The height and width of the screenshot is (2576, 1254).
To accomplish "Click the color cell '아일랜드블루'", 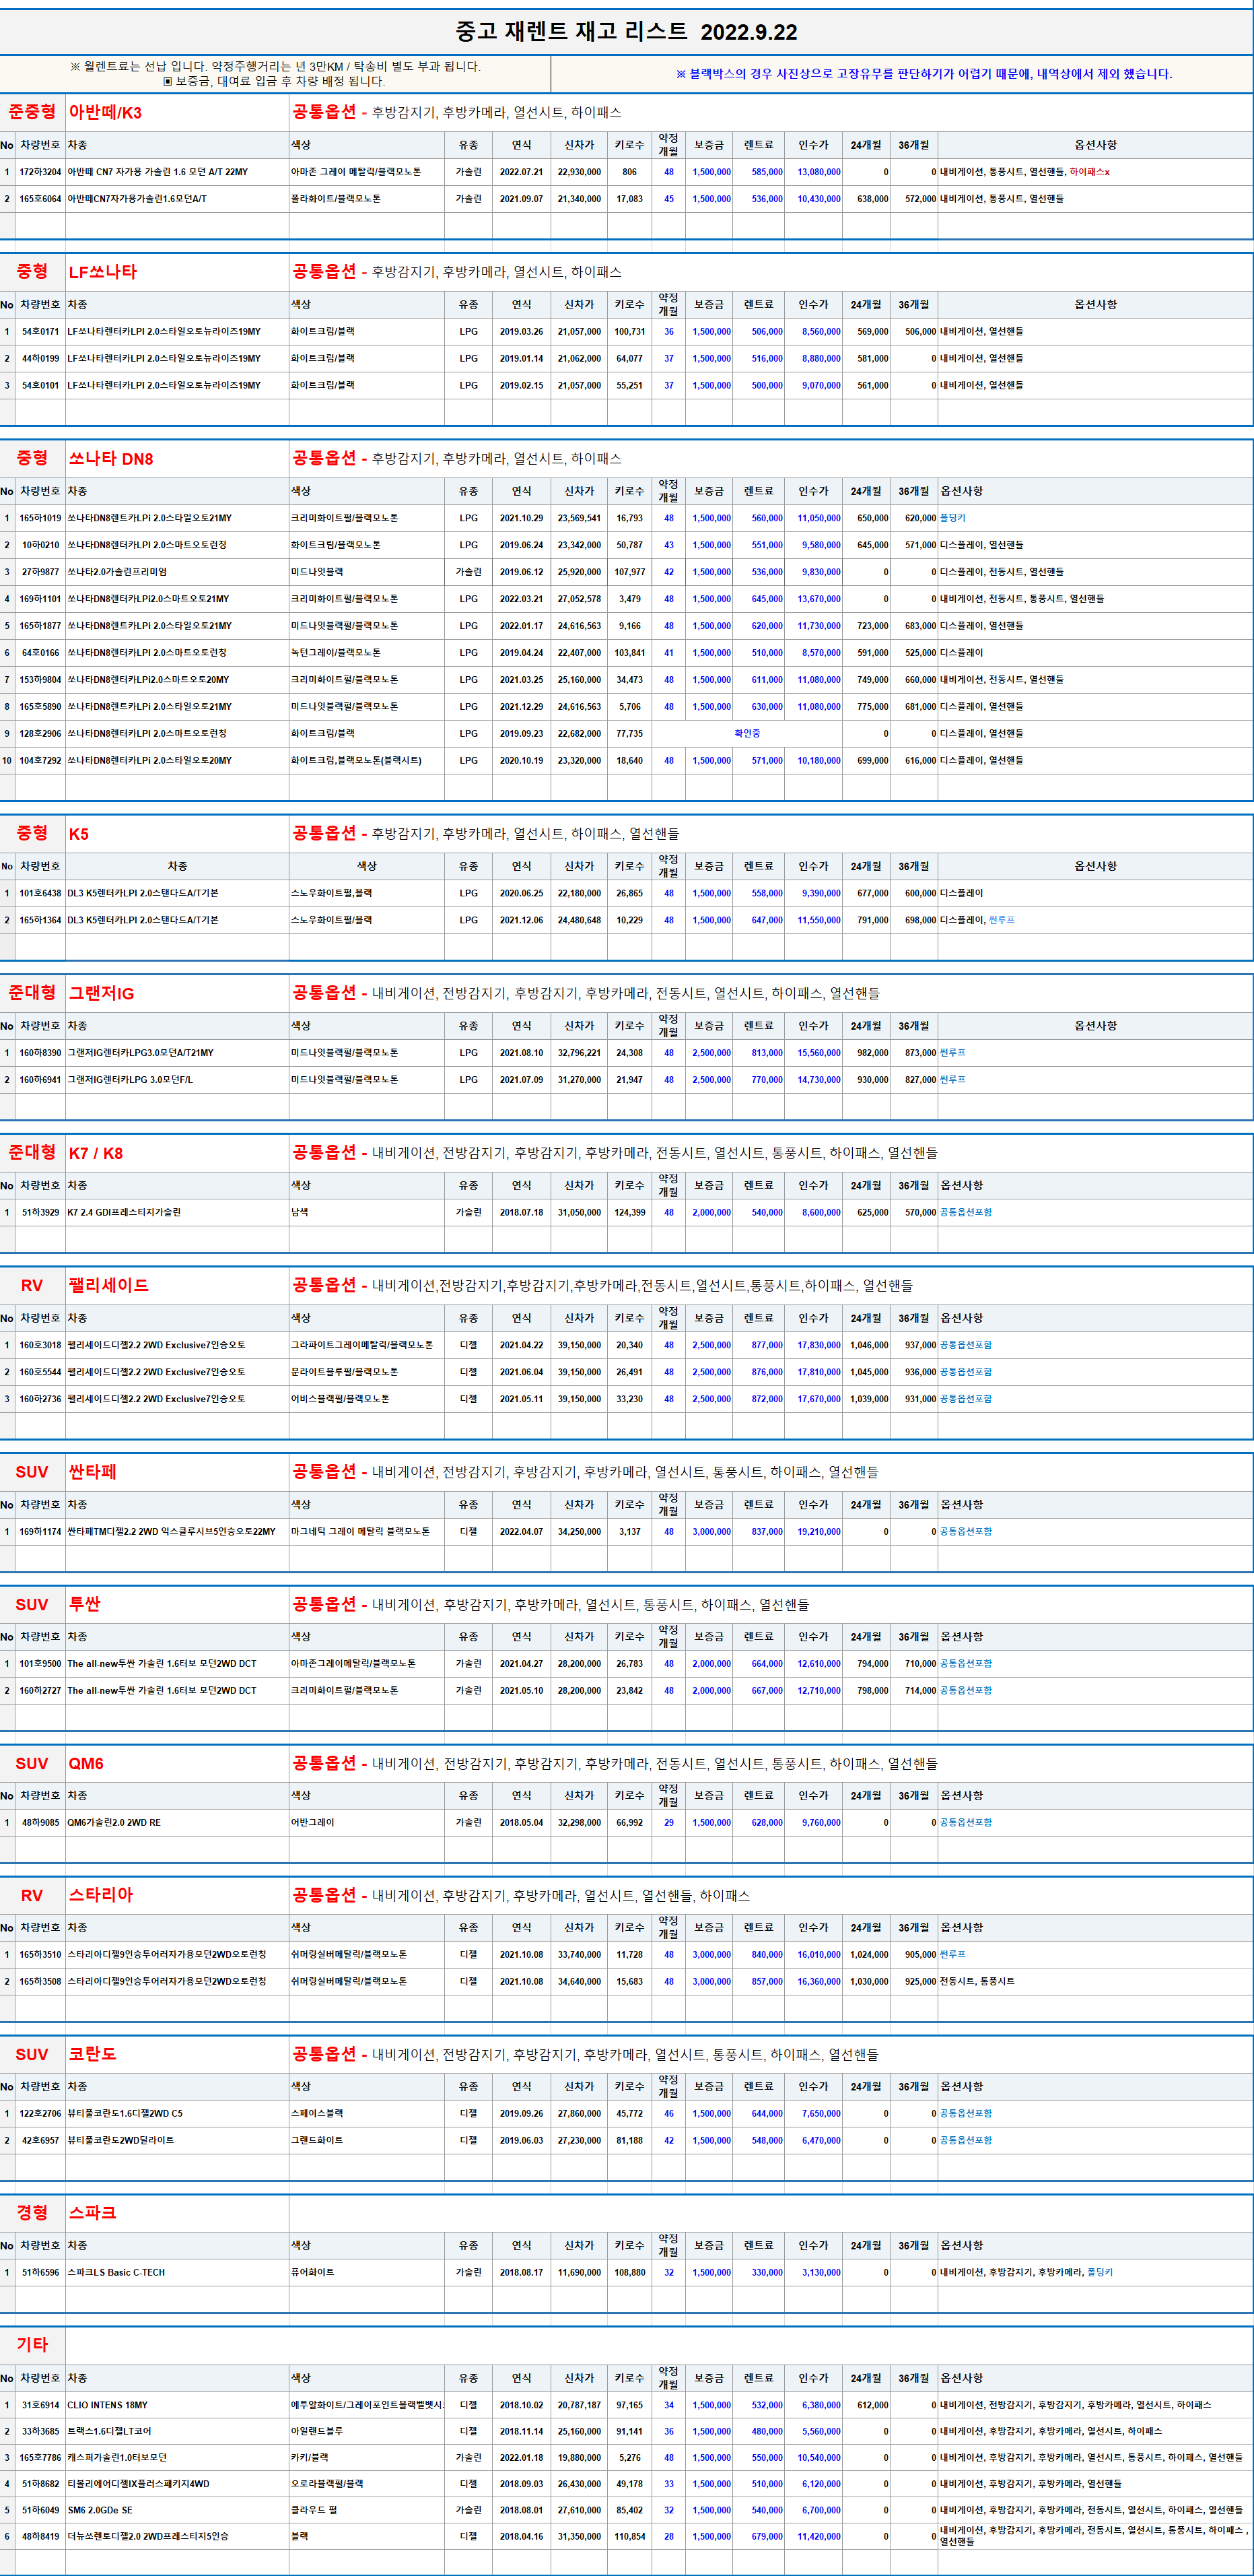I will tap(317, 2431).
